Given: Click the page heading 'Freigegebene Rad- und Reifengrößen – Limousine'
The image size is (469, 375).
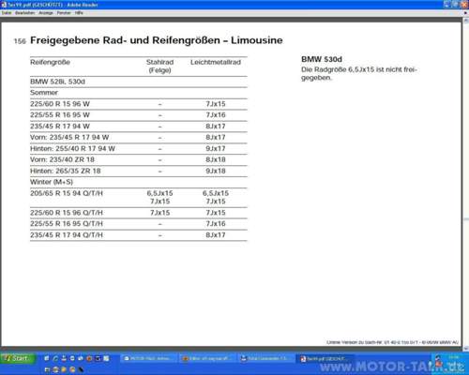Looking at the screenshot, I should point(157,40).
